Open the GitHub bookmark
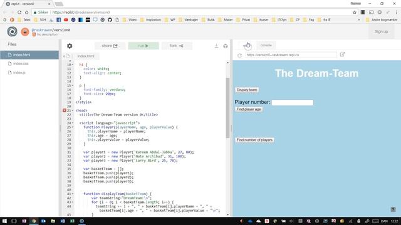 tap(110, 19)
